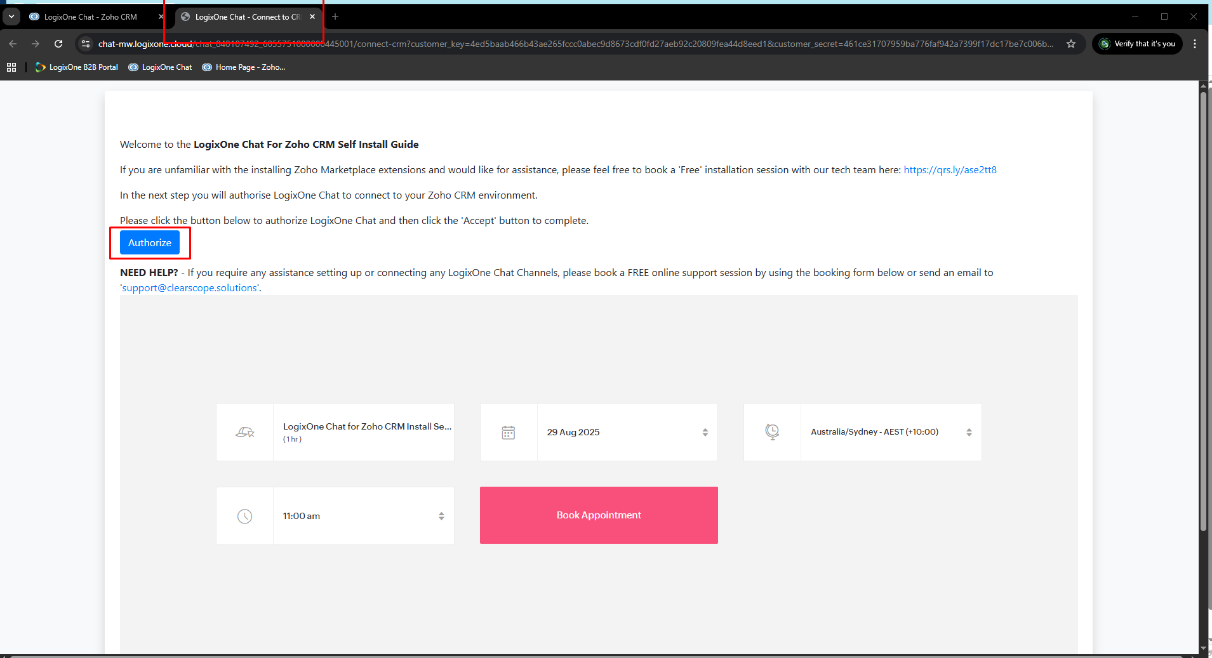Screen dimensions: 1212x658
Task: Click the blue Authorize button
Action: [150, 242]
